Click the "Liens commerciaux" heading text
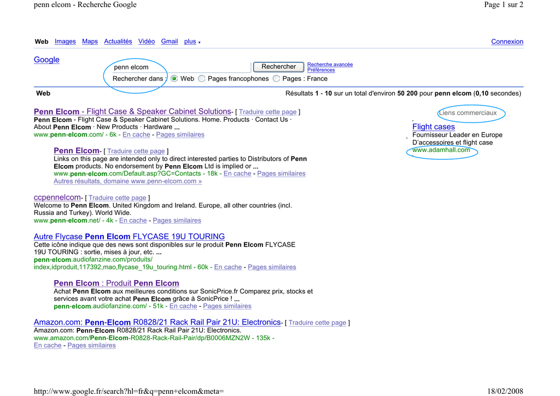The width and height of the screenshot is (560, 396). (468, 113)
